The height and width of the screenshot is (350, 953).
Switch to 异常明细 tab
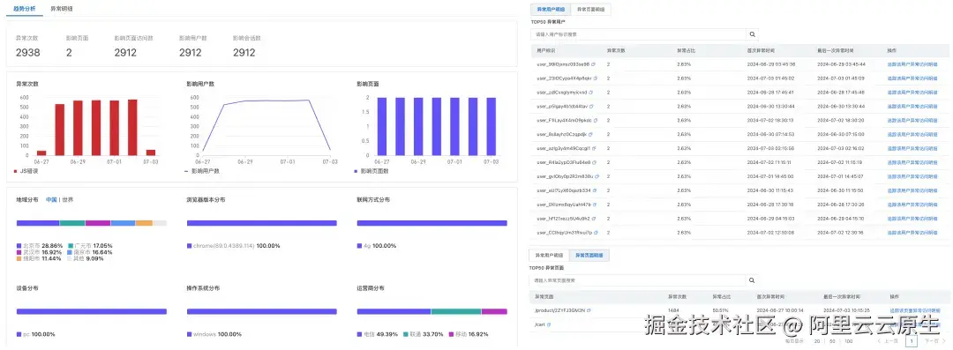[62, 9]
